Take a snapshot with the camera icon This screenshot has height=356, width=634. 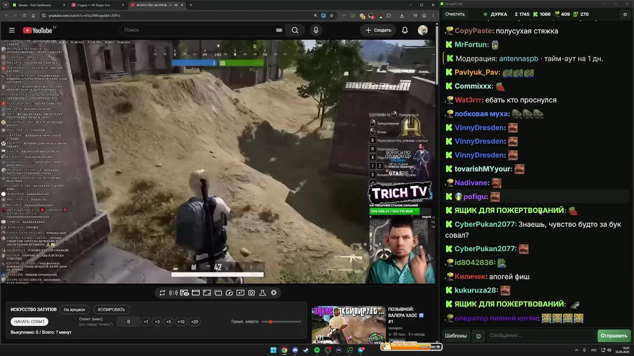click(252, 293)
